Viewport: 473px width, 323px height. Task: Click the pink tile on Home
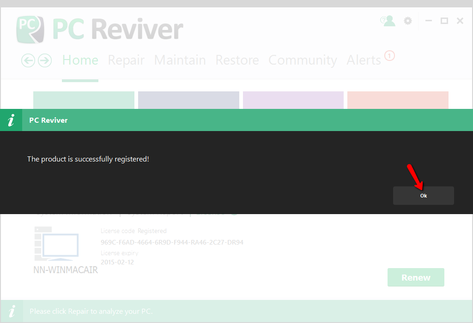coord(398,100)
